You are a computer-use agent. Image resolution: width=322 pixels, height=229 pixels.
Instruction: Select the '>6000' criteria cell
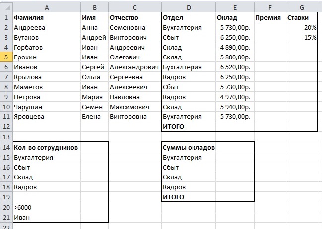coord(47,208)
